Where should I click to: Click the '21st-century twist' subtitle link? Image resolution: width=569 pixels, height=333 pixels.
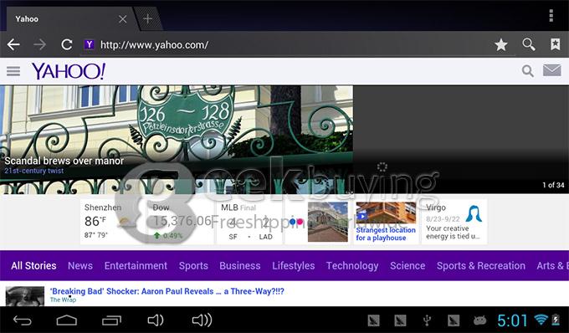(33, 171)
